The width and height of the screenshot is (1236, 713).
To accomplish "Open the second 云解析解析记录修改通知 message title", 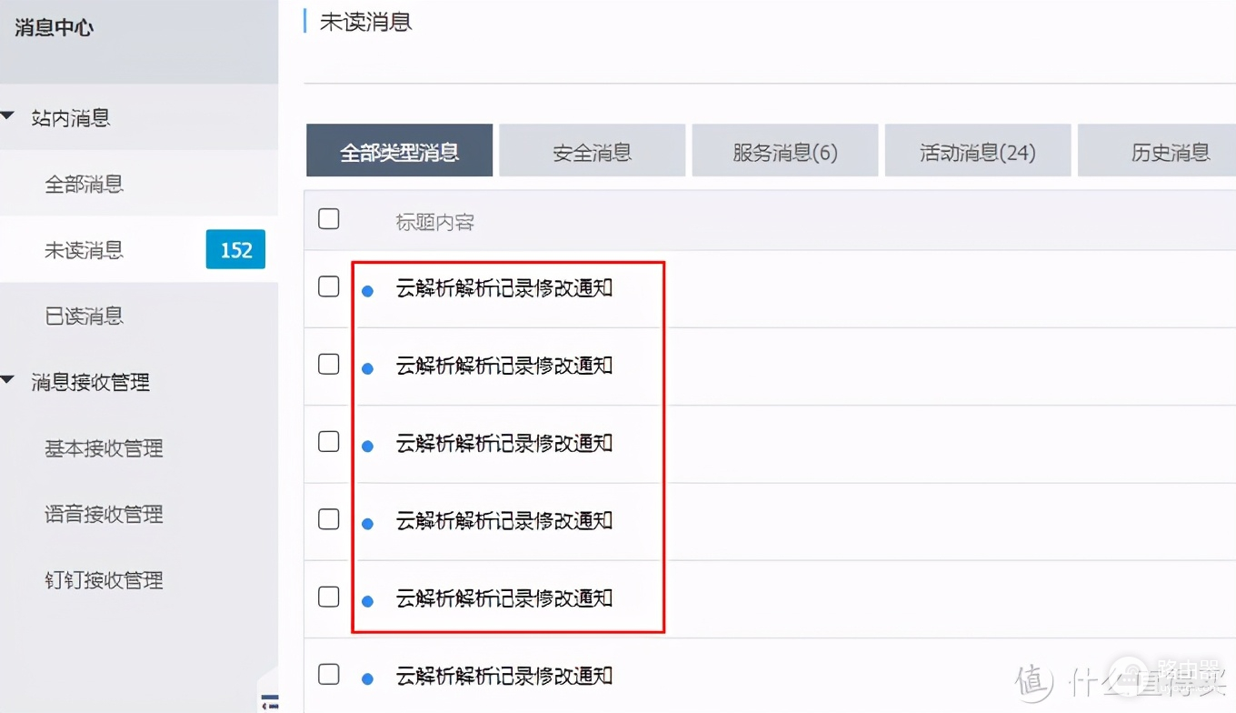I will coord(504,366).
